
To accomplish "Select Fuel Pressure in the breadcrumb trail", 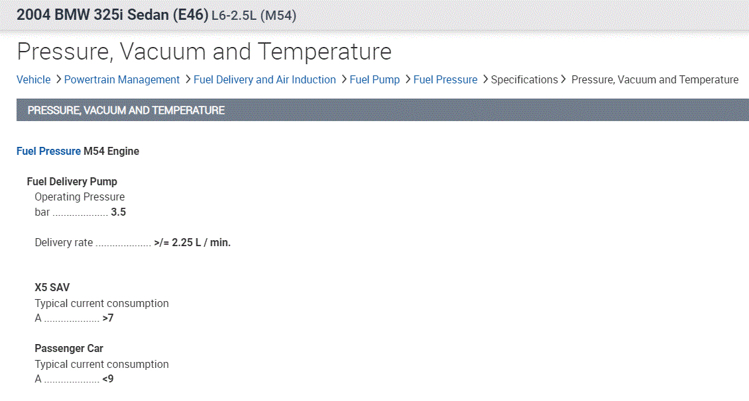I will coord(445,79).
